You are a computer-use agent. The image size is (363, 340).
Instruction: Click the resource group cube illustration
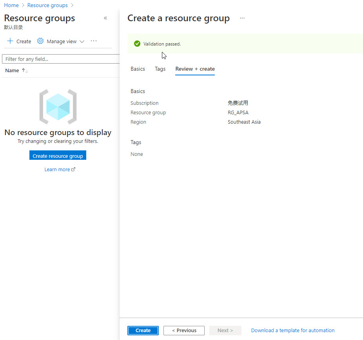58,107
